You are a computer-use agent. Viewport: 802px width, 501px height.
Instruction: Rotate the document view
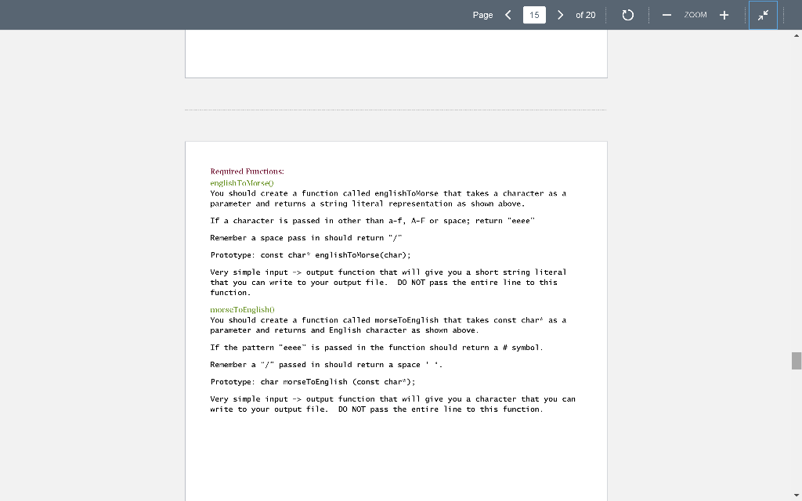[x=627, y=14]
